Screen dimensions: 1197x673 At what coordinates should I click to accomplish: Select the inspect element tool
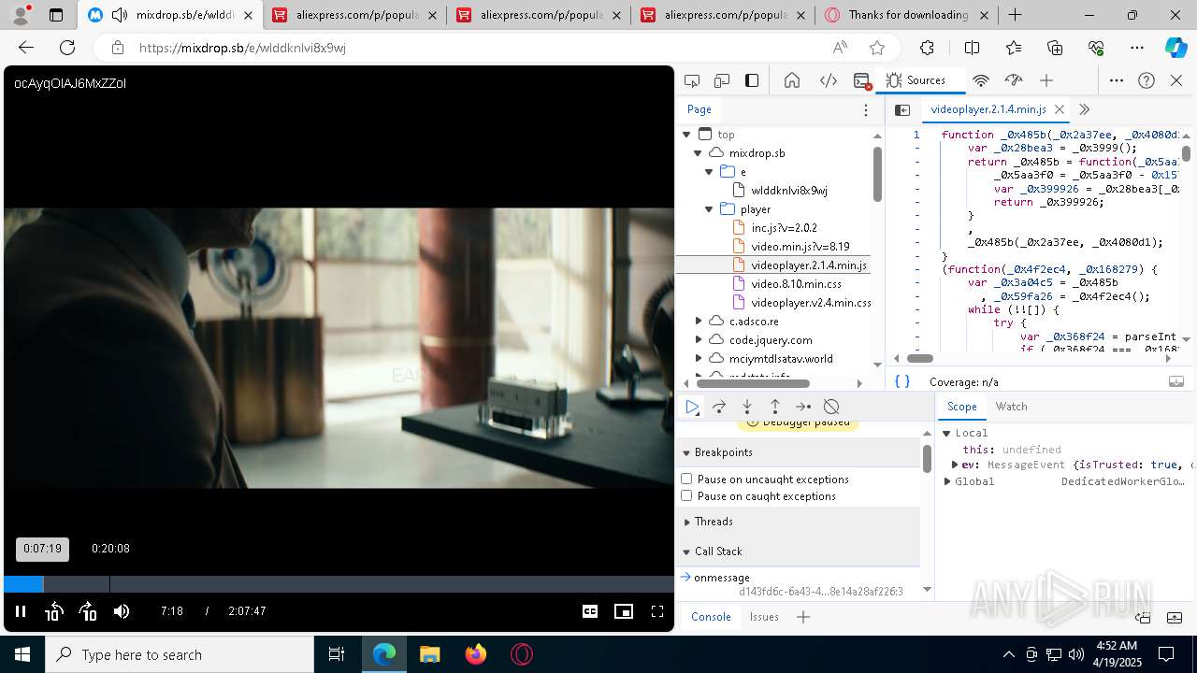[x=692, y=80]
